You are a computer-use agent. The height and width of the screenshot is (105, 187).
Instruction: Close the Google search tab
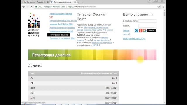coord(48,2)
